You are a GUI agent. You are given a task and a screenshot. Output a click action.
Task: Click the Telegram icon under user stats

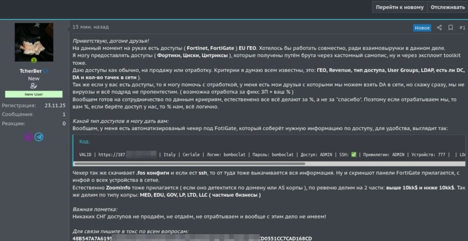pos(39,137)
